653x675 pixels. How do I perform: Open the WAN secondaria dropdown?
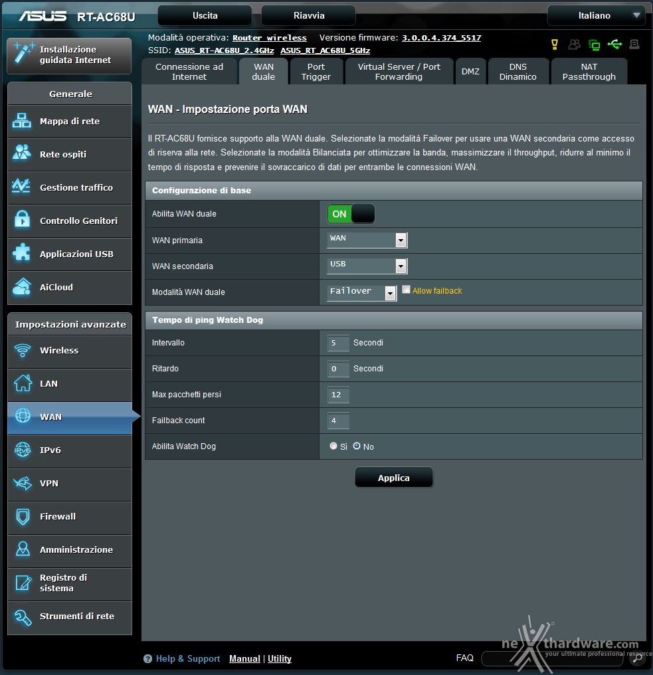coord(367,266)
